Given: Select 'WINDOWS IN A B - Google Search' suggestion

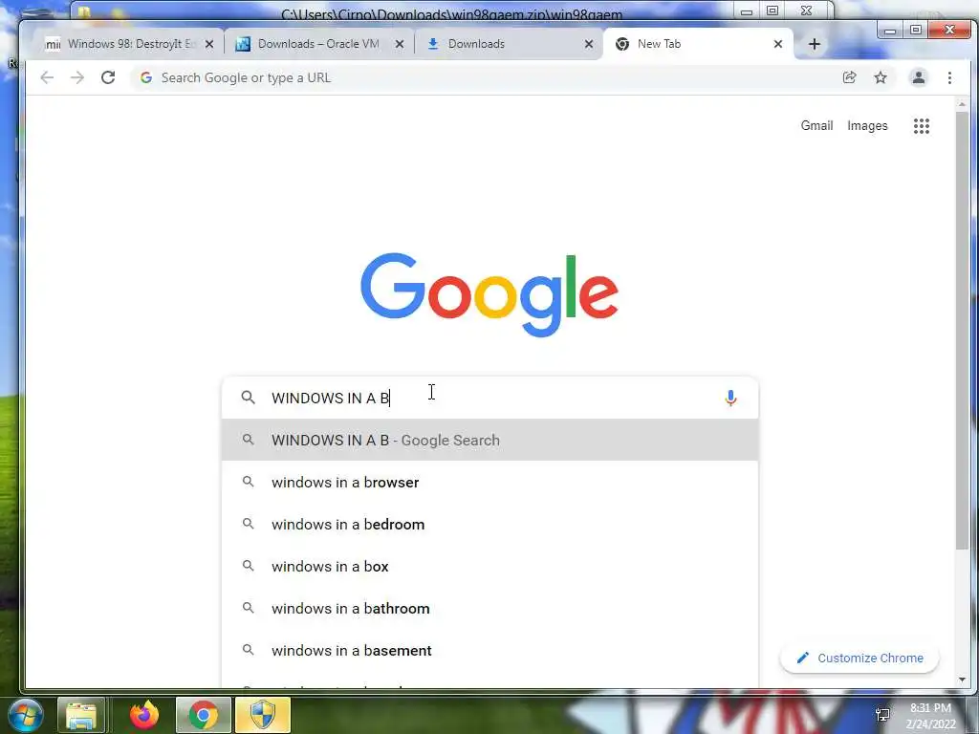Looking at the screenshot, I should (x=490, y=440).
